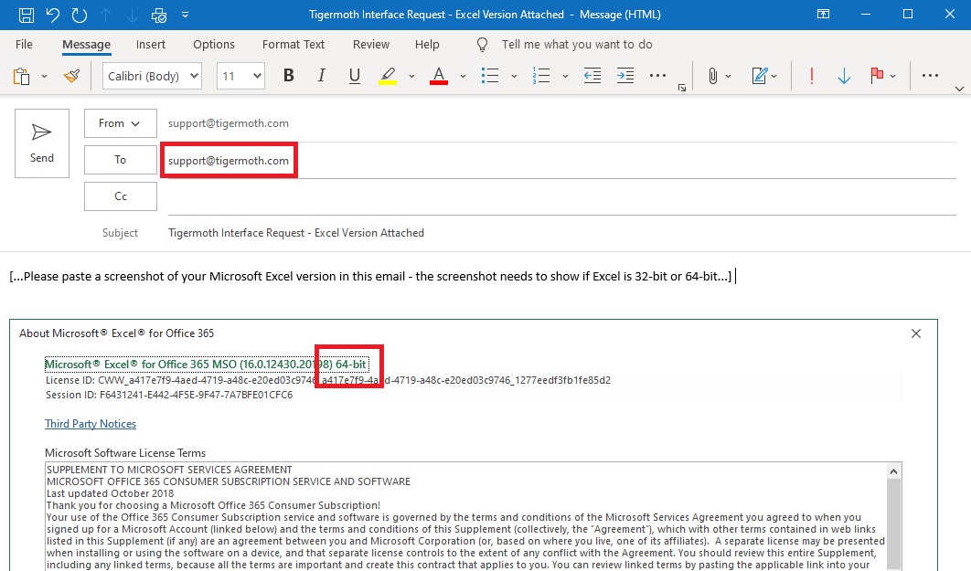971x571 pixels.
Task: Apply numbered list formatting
Action: [540, 76]
